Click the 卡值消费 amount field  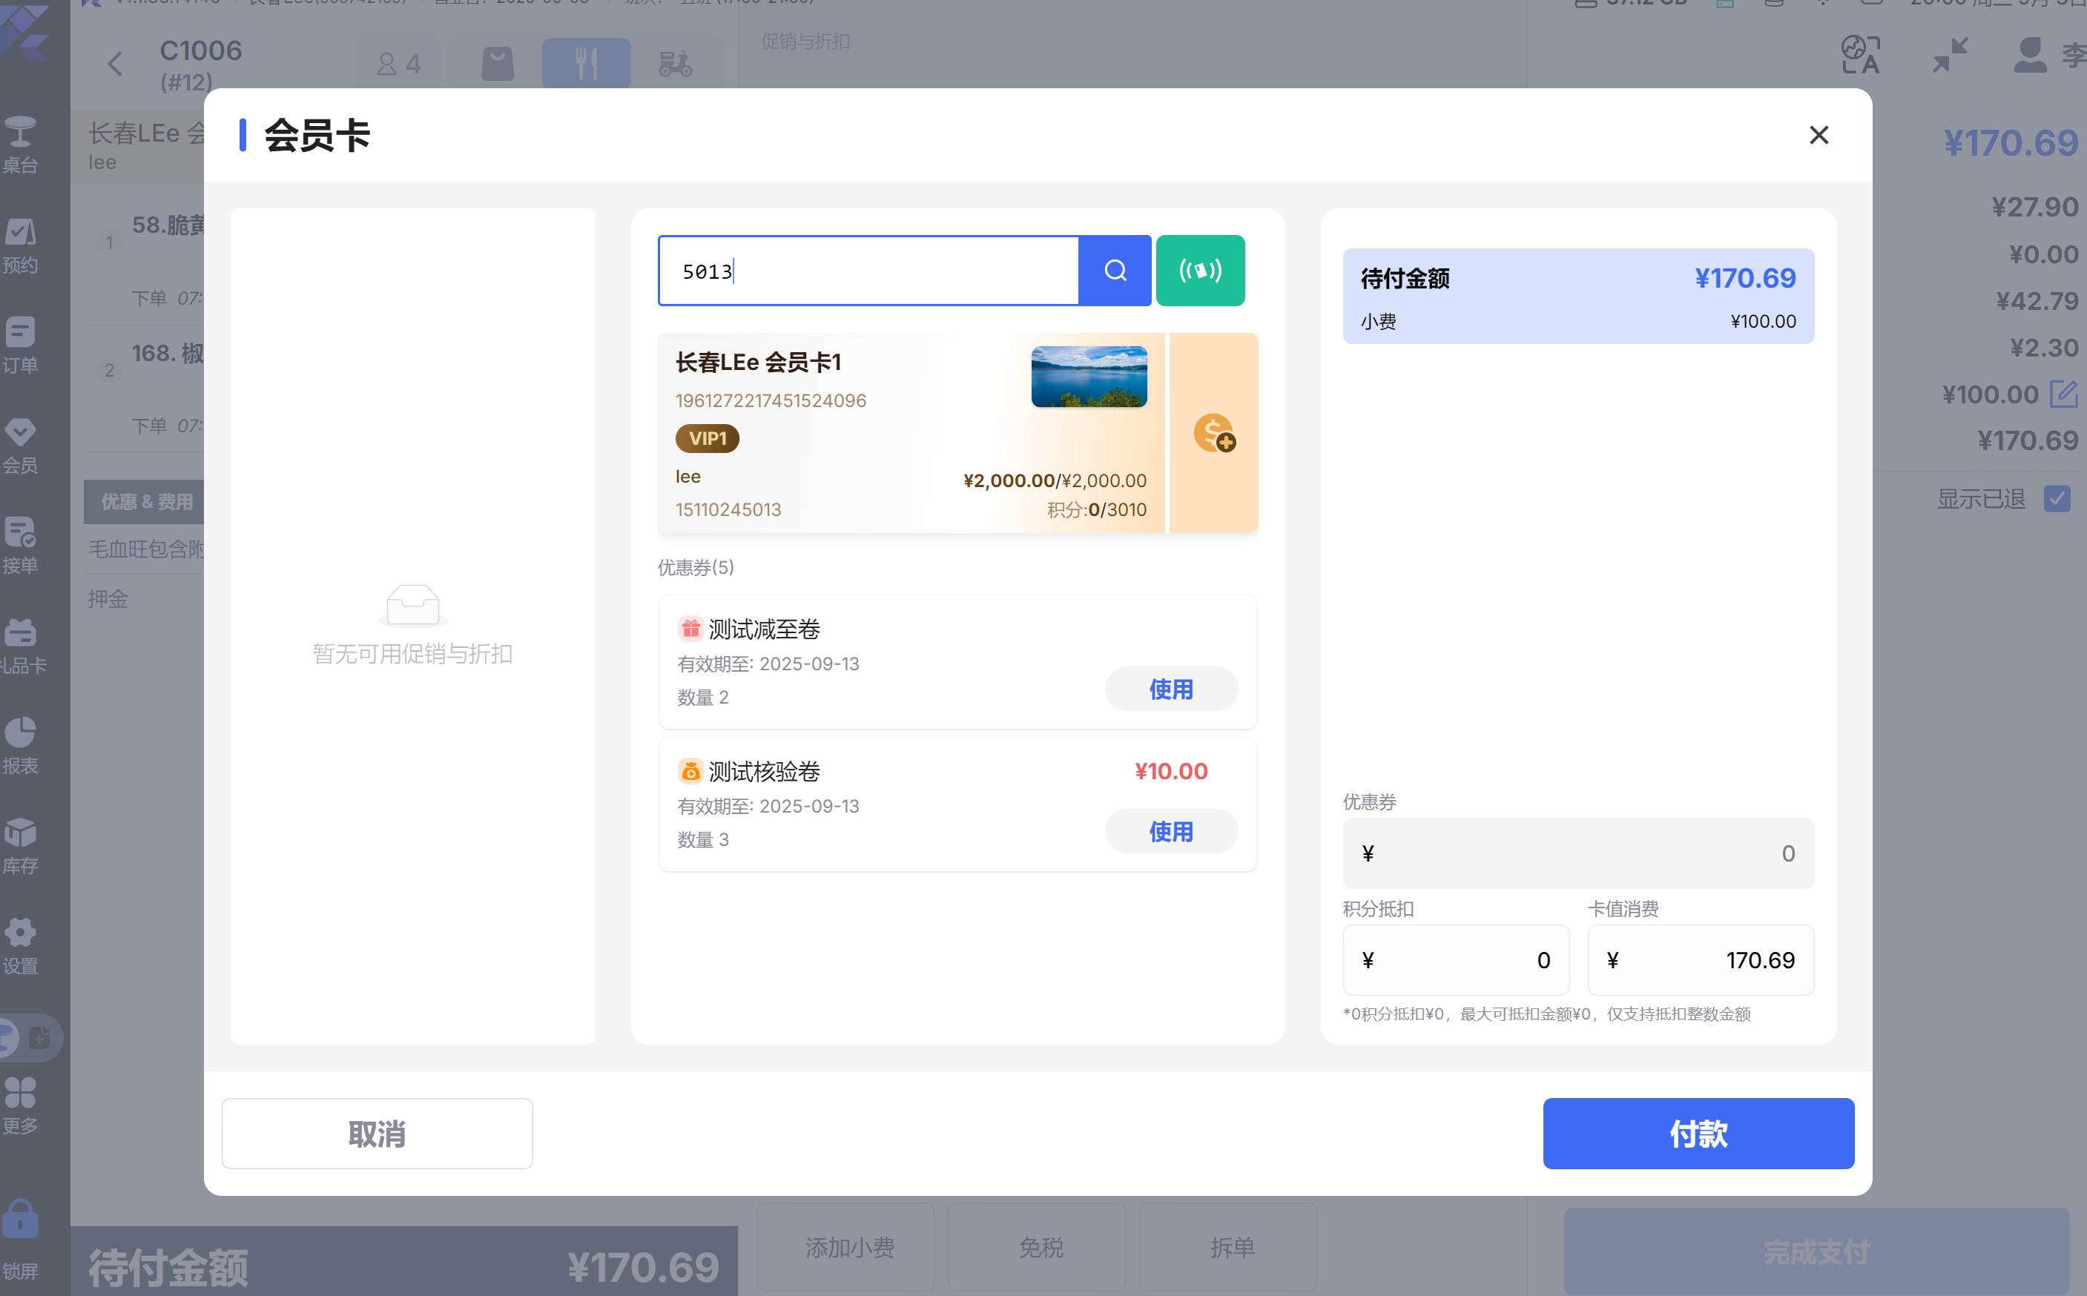[1701, 960]
